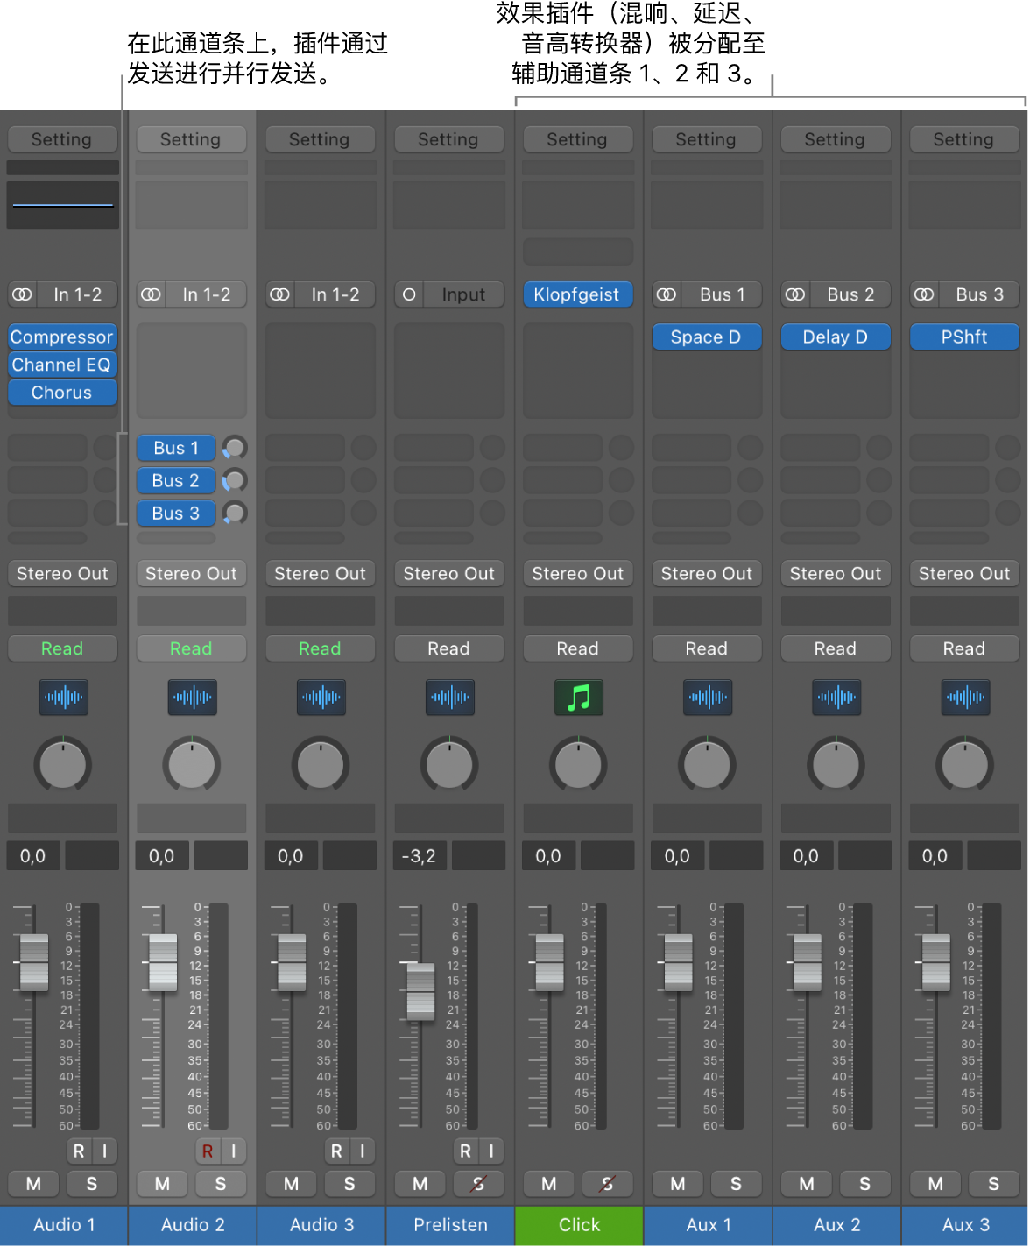Open the Setting menu on the Click channel
Viewport: 1030px width, 1247px height.
(x=577, y=139)
